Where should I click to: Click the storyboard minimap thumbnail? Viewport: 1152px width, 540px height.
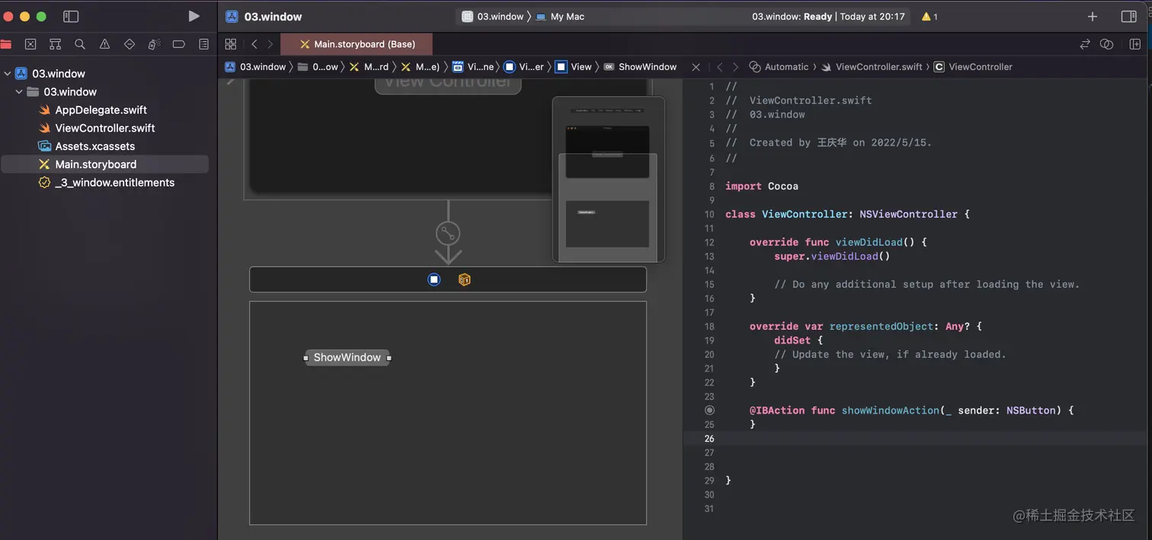(608, 179)
